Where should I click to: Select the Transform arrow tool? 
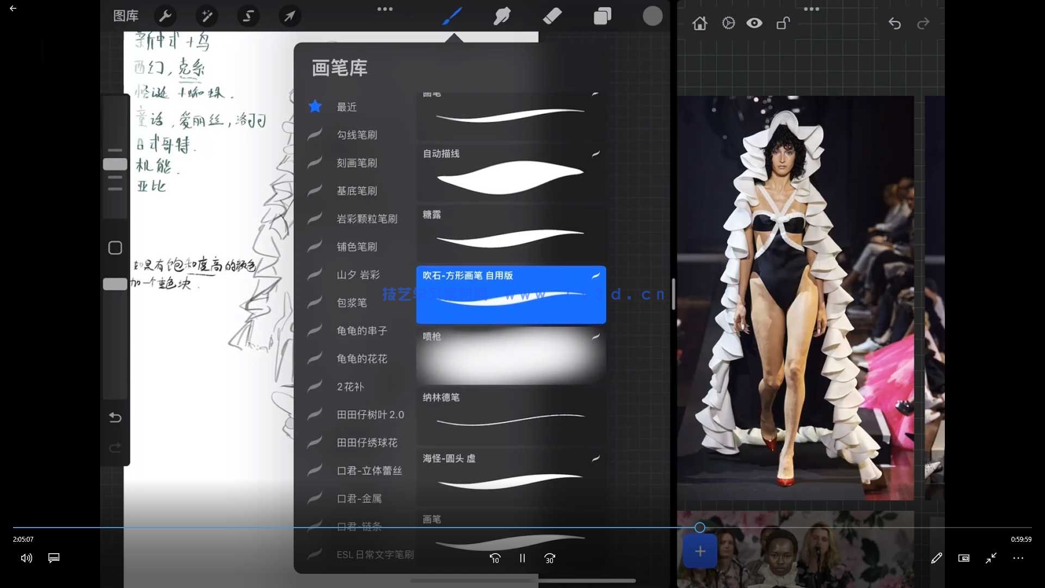click(x=290, y=16)
